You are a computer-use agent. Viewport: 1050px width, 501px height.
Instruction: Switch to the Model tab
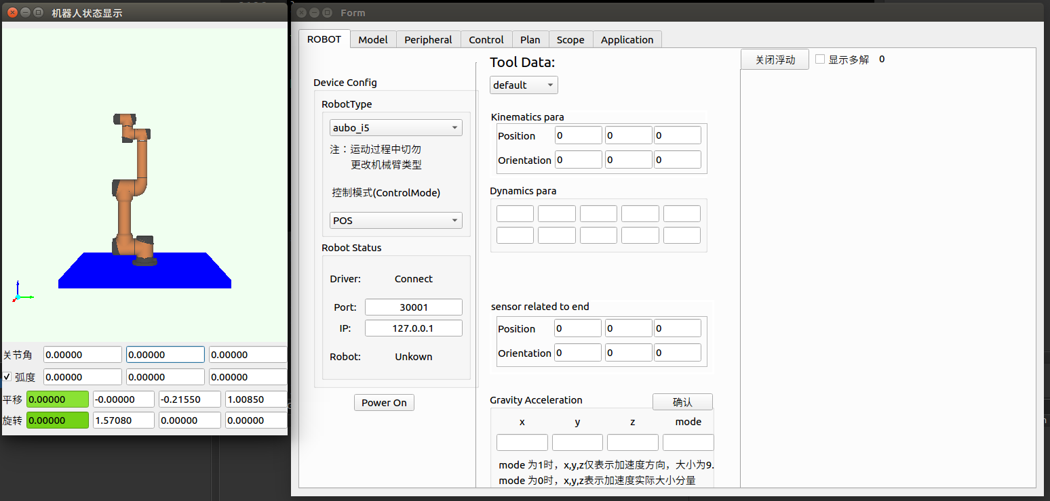tap(373, 39)
